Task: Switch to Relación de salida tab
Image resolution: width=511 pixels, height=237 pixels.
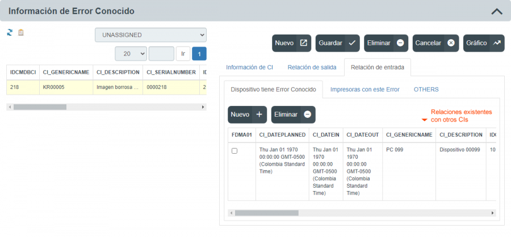Action: click(x=312, y=67)
